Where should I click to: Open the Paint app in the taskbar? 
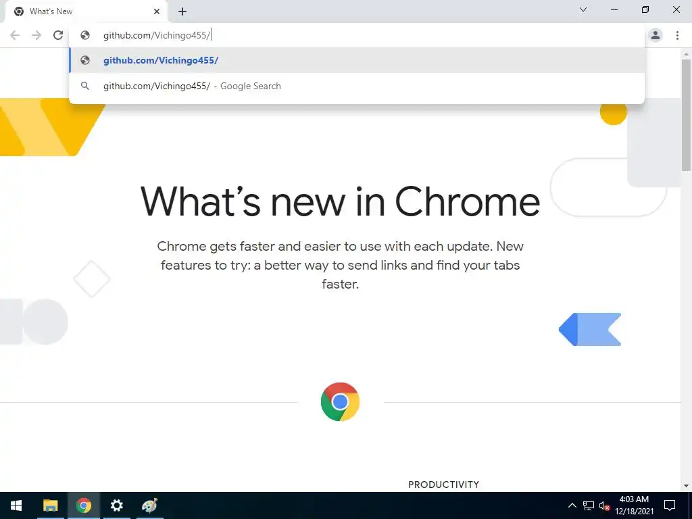[x=149, y=505]
